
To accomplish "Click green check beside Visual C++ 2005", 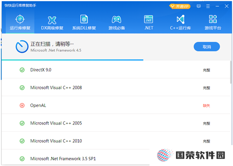I will [x=22, y=123].
